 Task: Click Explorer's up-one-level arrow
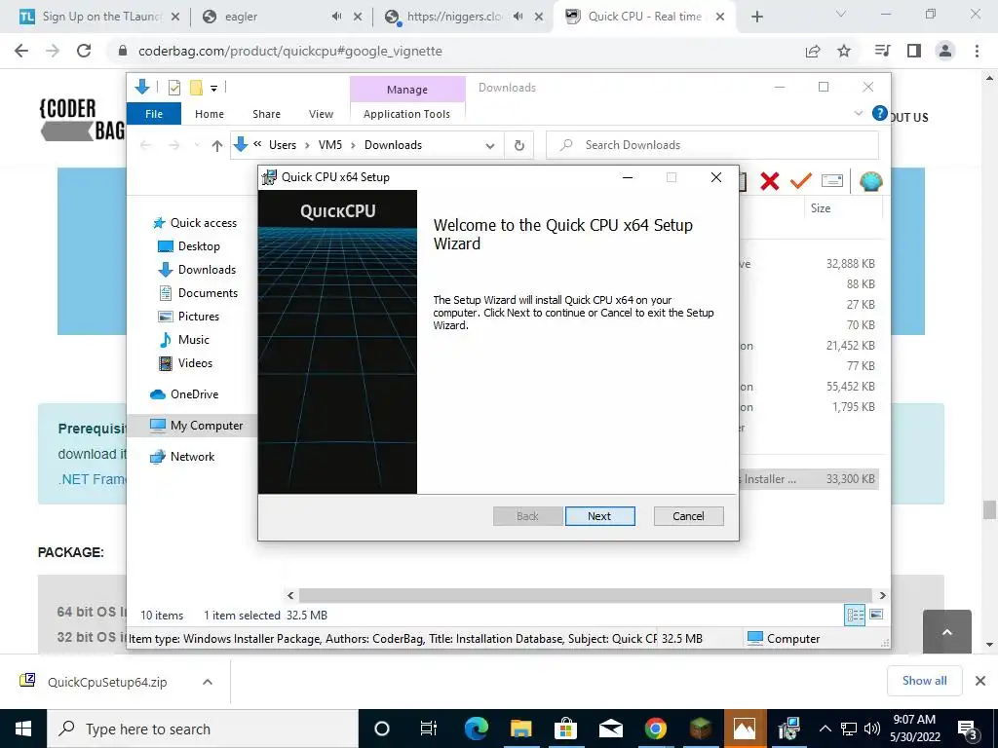tap(217, 146)
